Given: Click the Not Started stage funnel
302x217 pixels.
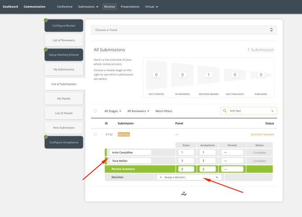Looking at the screenshot, I should click(x=156, y=75).
